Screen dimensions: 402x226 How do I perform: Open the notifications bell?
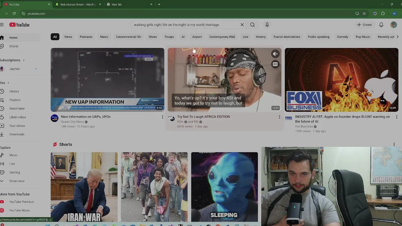point(381,25)
